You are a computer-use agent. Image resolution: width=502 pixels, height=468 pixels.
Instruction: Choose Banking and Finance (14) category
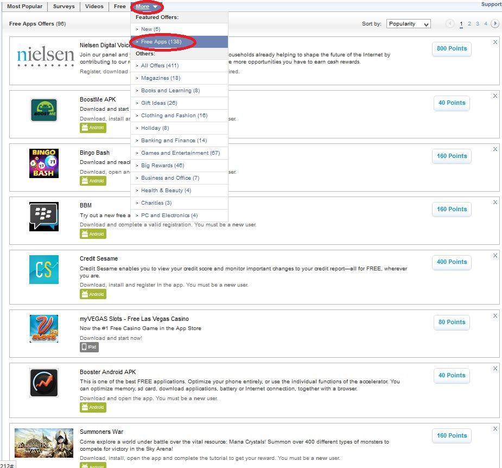[179, 141]
